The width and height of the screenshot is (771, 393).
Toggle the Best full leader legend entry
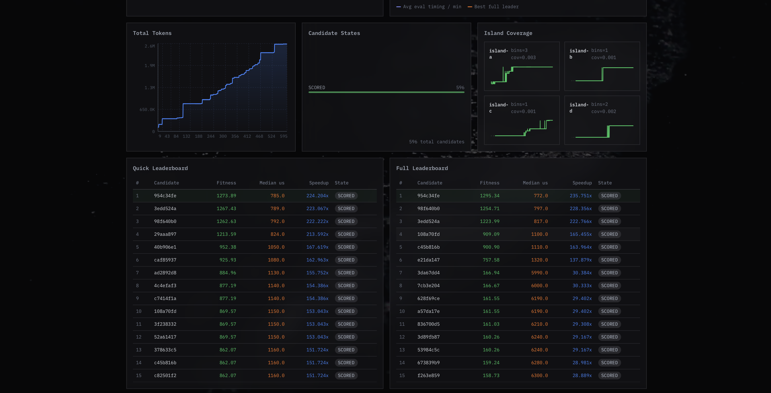click(x=493, y=7)
